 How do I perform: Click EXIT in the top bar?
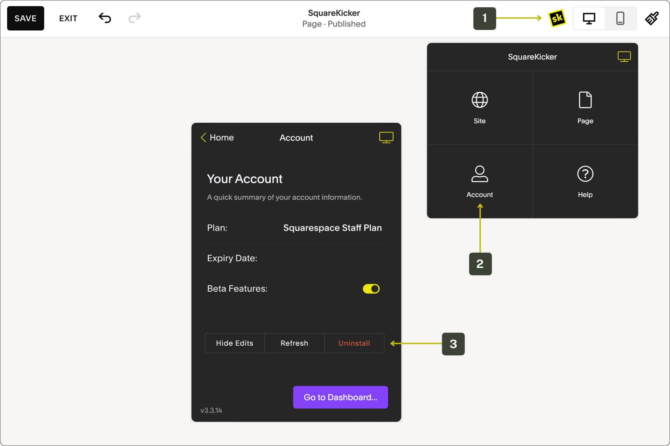coord(68,18)
